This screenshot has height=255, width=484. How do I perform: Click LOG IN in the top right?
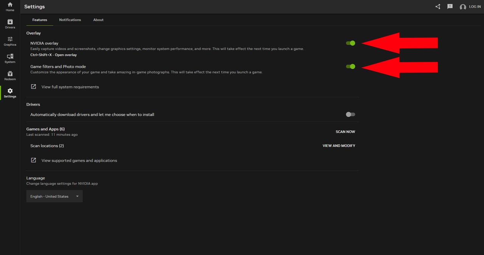475,7
